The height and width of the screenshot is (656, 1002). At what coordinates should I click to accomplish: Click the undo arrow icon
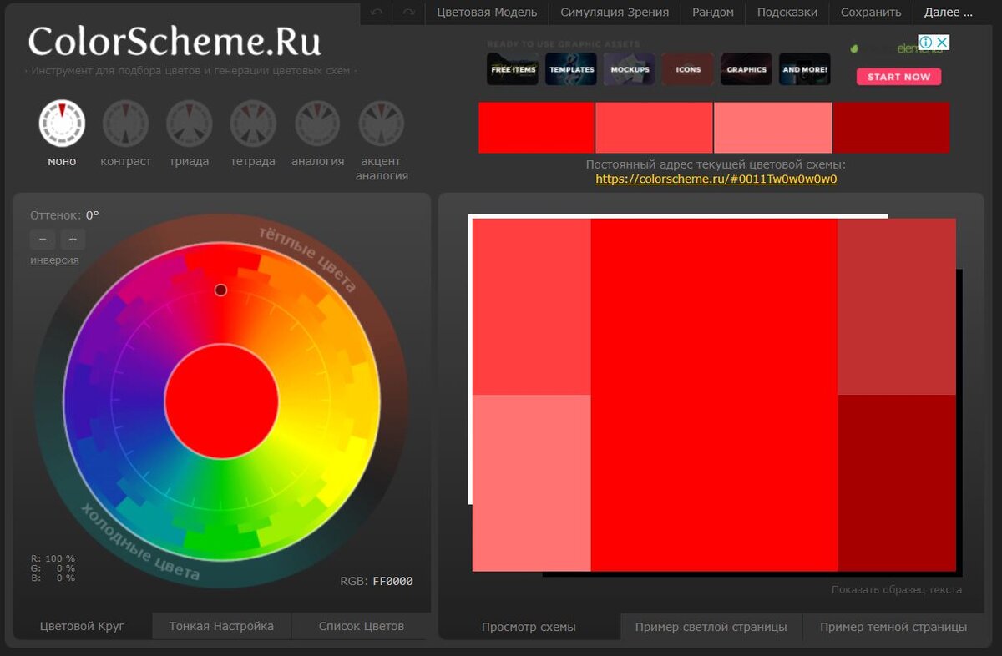pyautogui.click(x=377, y=12)
